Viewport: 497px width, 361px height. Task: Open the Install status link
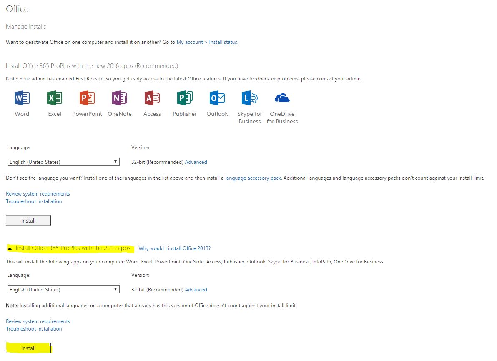coord(223,42)
